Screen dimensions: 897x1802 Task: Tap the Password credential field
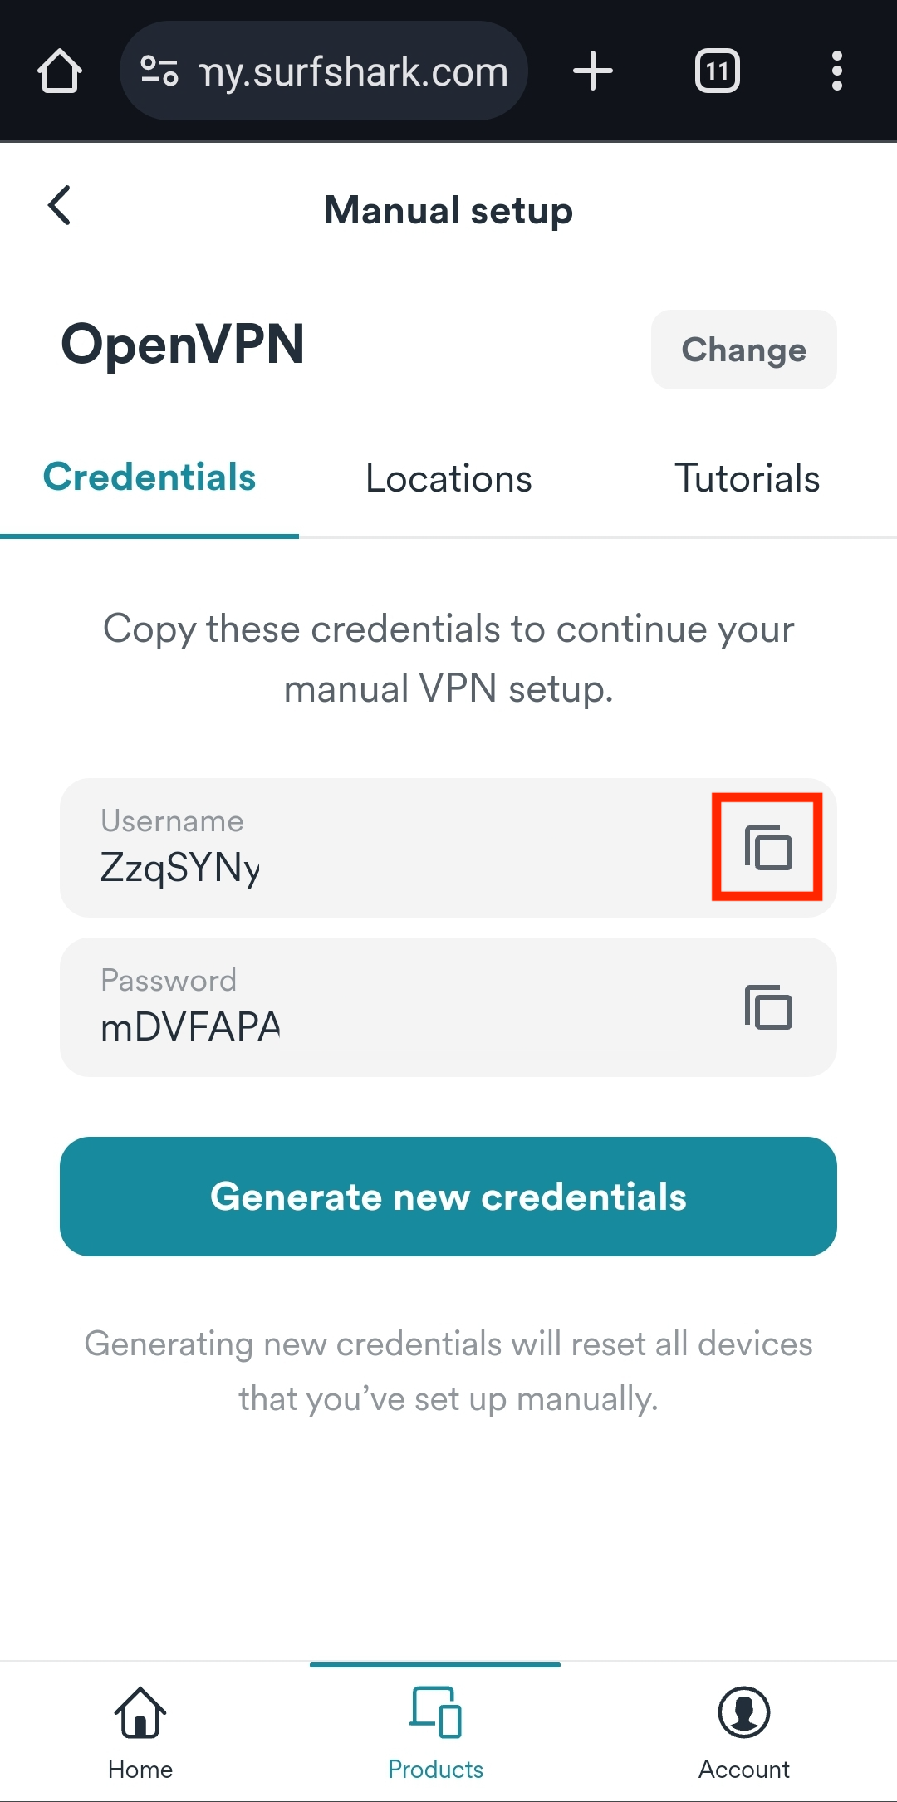click(374, 1007)
